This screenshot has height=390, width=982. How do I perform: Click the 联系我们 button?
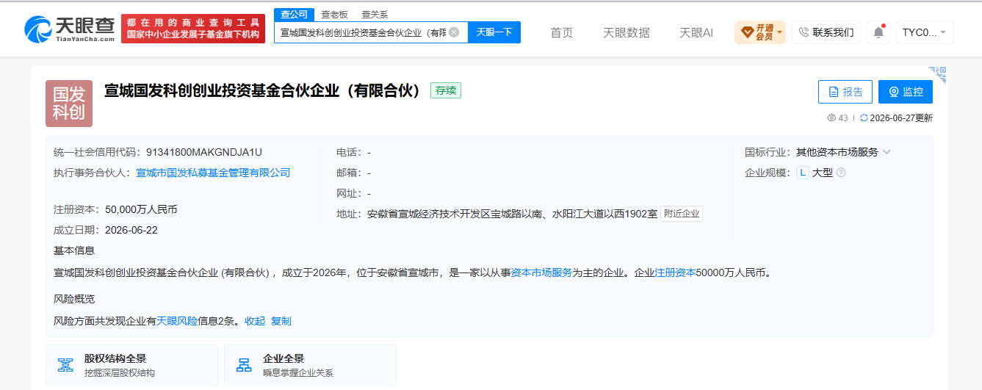(826, 32)
